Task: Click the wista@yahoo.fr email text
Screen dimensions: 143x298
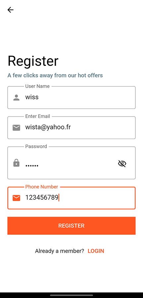Action: (x=48, y=127)
